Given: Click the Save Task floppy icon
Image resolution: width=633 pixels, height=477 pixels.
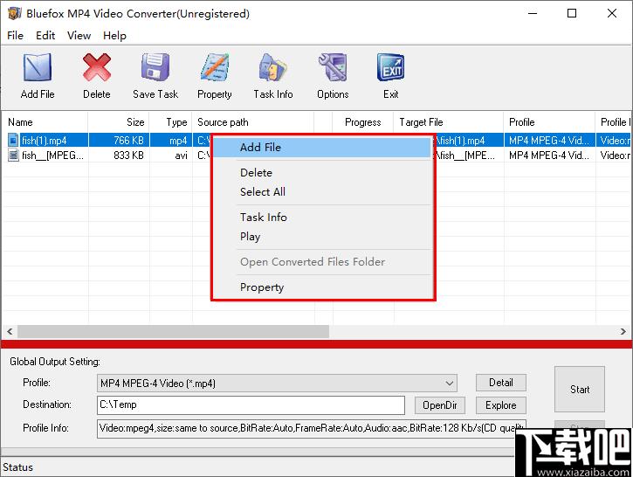Looking at the screenshot, I should (155, 68).
